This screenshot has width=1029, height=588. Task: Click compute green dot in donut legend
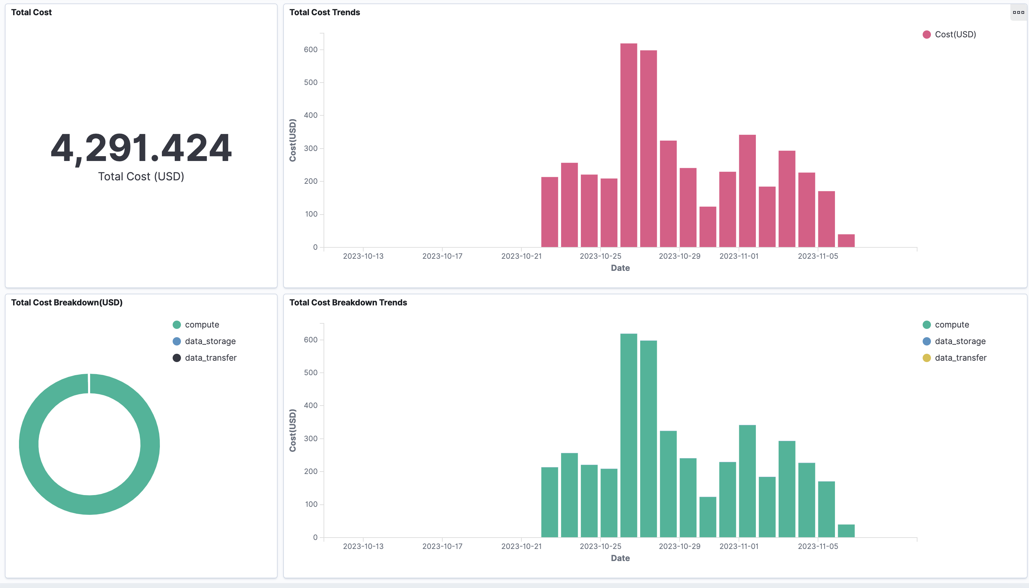point(177,325)
